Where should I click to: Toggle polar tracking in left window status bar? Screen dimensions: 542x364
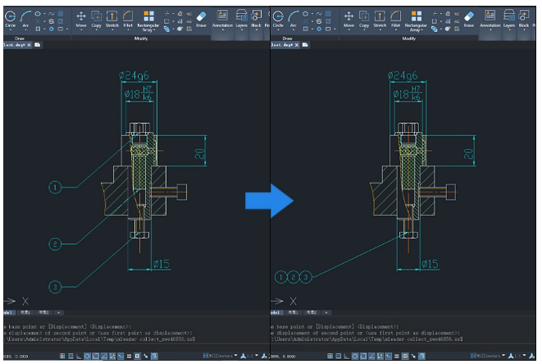coord(87,356)
